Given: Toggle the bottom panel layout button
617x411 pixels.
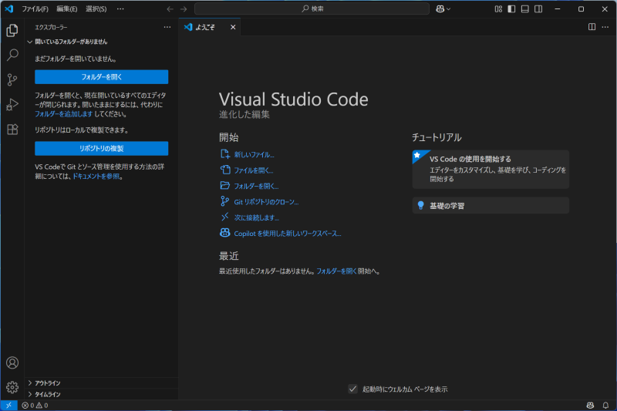Looking at the screenshot, I should pos(524,8).
